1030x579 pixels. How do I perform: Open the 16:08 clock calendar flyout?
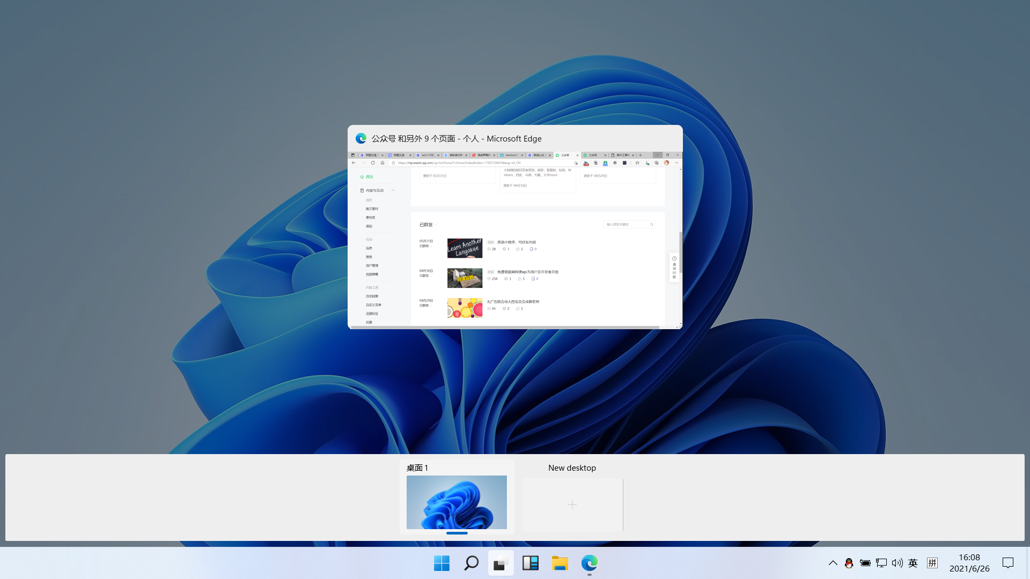click(969, 563)
